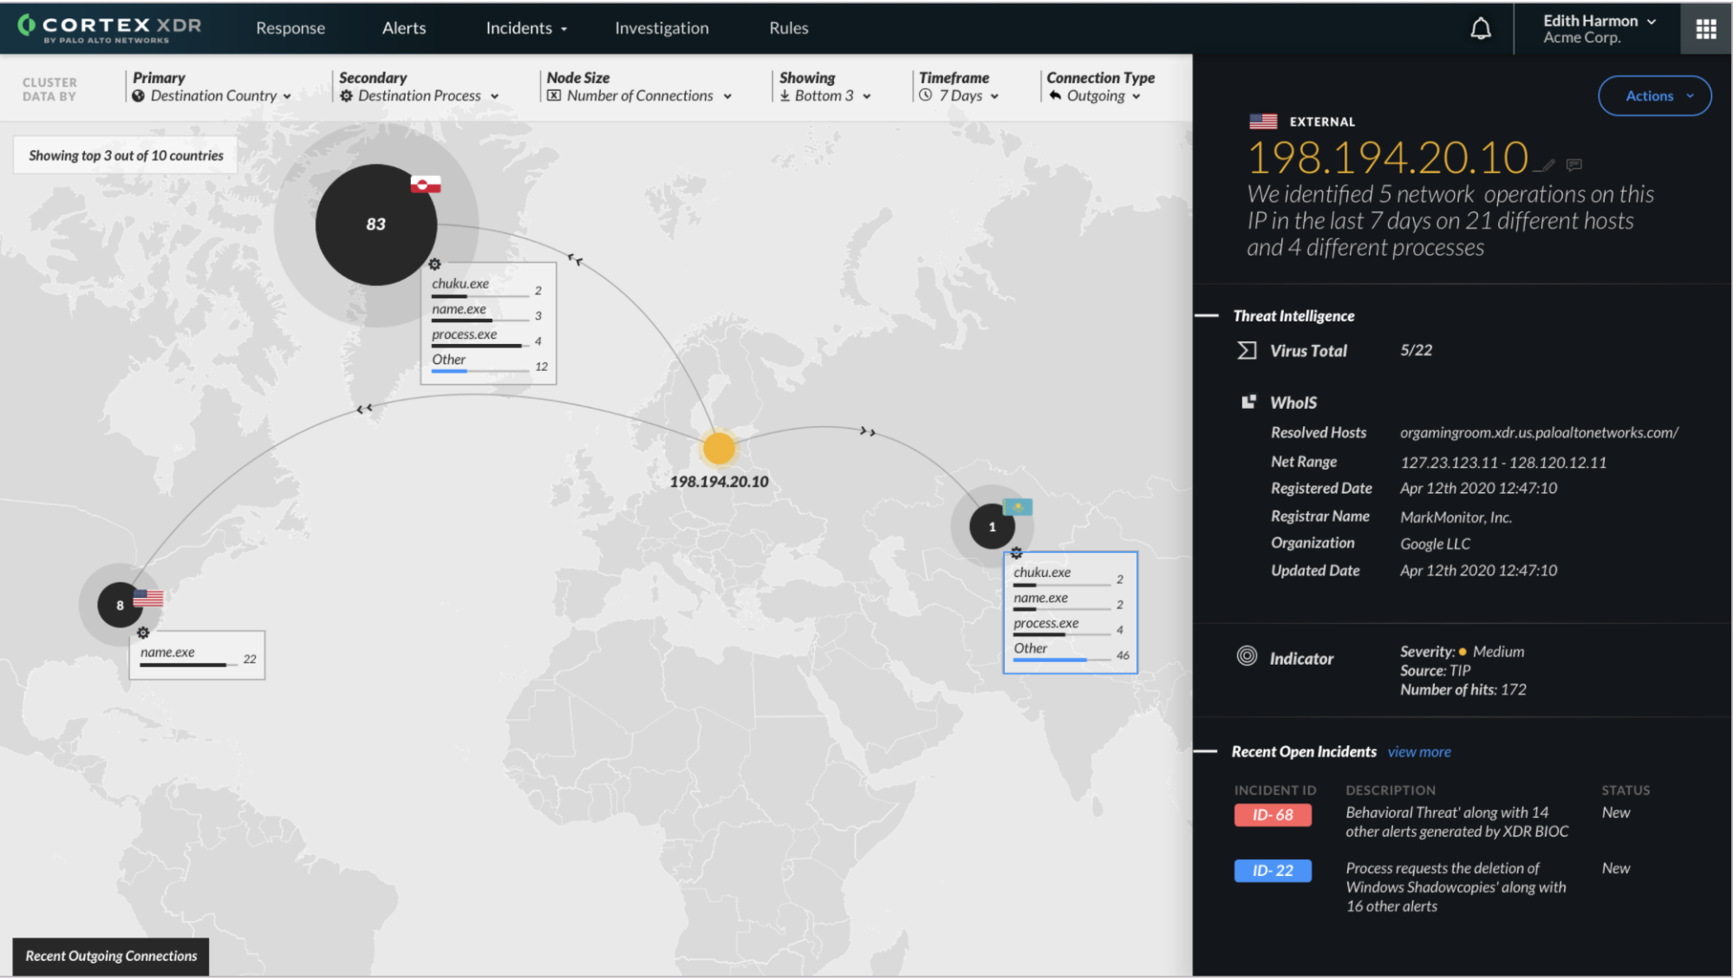The width and height of the screenshot is (1733, 980).
Task: Click the Actions button
Action: coord(1653,96)
